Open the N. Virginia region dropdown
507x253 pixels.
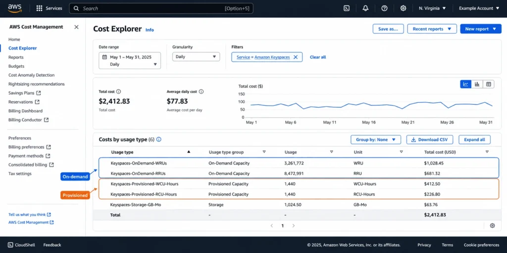432,8
